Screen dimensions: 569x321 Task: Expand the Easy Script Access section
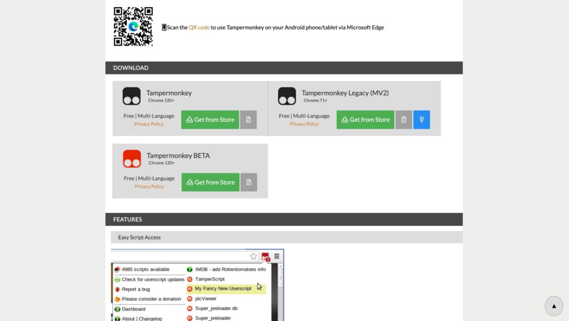coord(139,237)
